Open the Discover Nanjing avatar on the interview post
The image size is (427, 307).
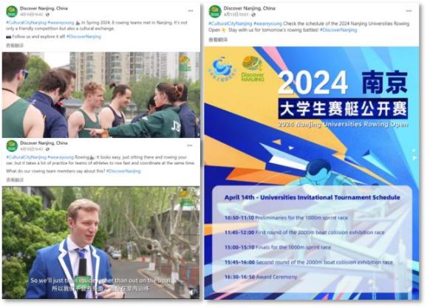tap(12, 146)
